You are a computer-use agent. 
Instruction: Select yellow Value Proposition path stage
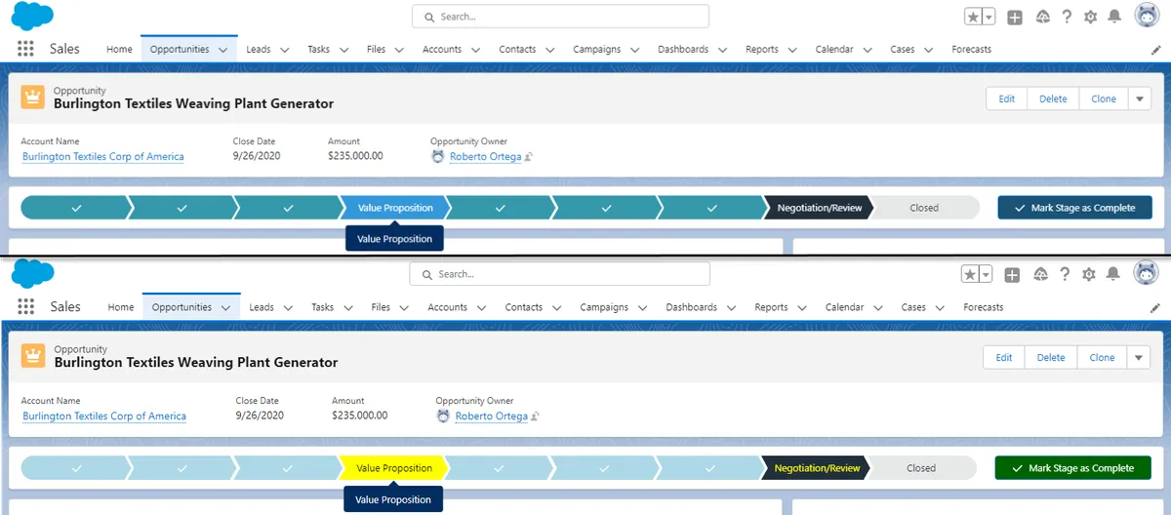[394, 468]
